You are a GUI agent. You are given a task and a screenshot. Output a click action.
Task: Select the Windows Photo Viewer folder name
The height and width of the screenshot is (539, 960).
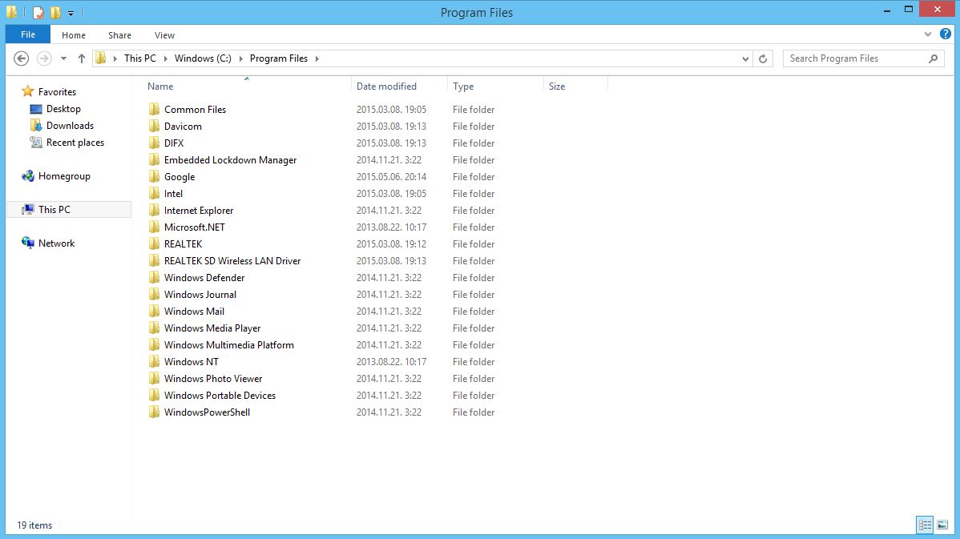(x=213, y=379)
